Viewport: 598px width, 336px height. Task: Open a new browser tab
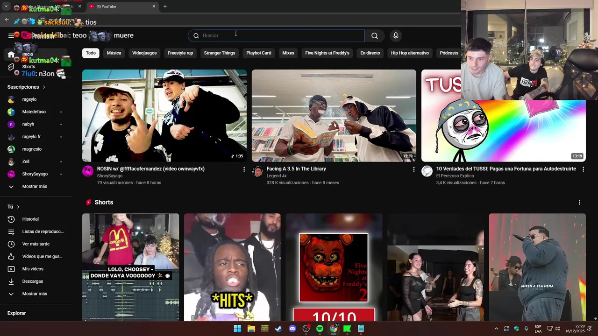165,7
